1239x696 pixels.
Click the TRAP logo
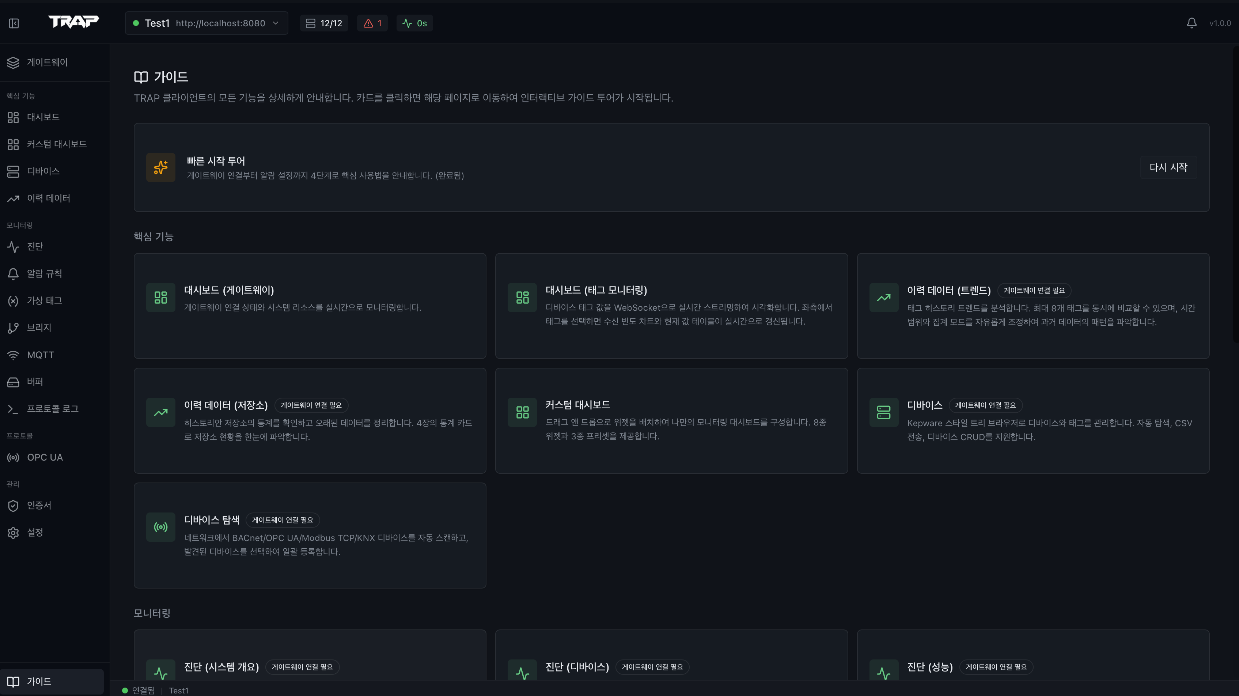(x=73, y=22)
